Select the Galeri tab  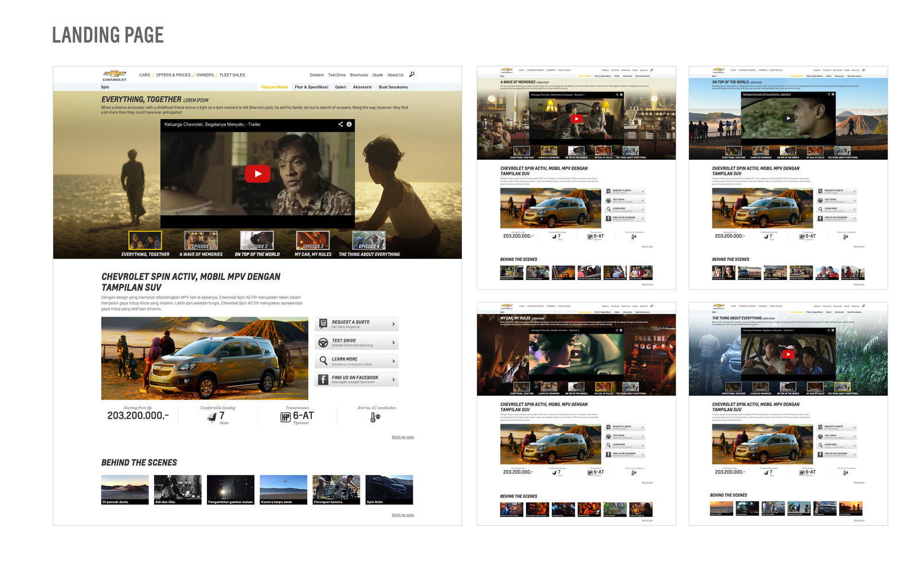tap(340, 87)
